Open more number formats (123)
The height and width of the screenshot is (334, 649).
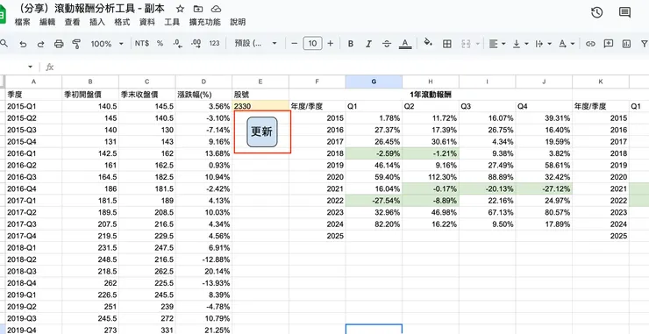214,44
